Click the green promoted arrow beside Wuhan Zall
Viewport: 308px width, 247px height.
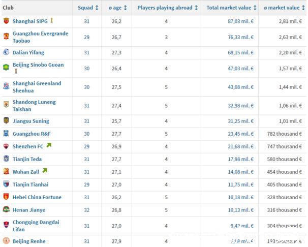tap(45, 171)
